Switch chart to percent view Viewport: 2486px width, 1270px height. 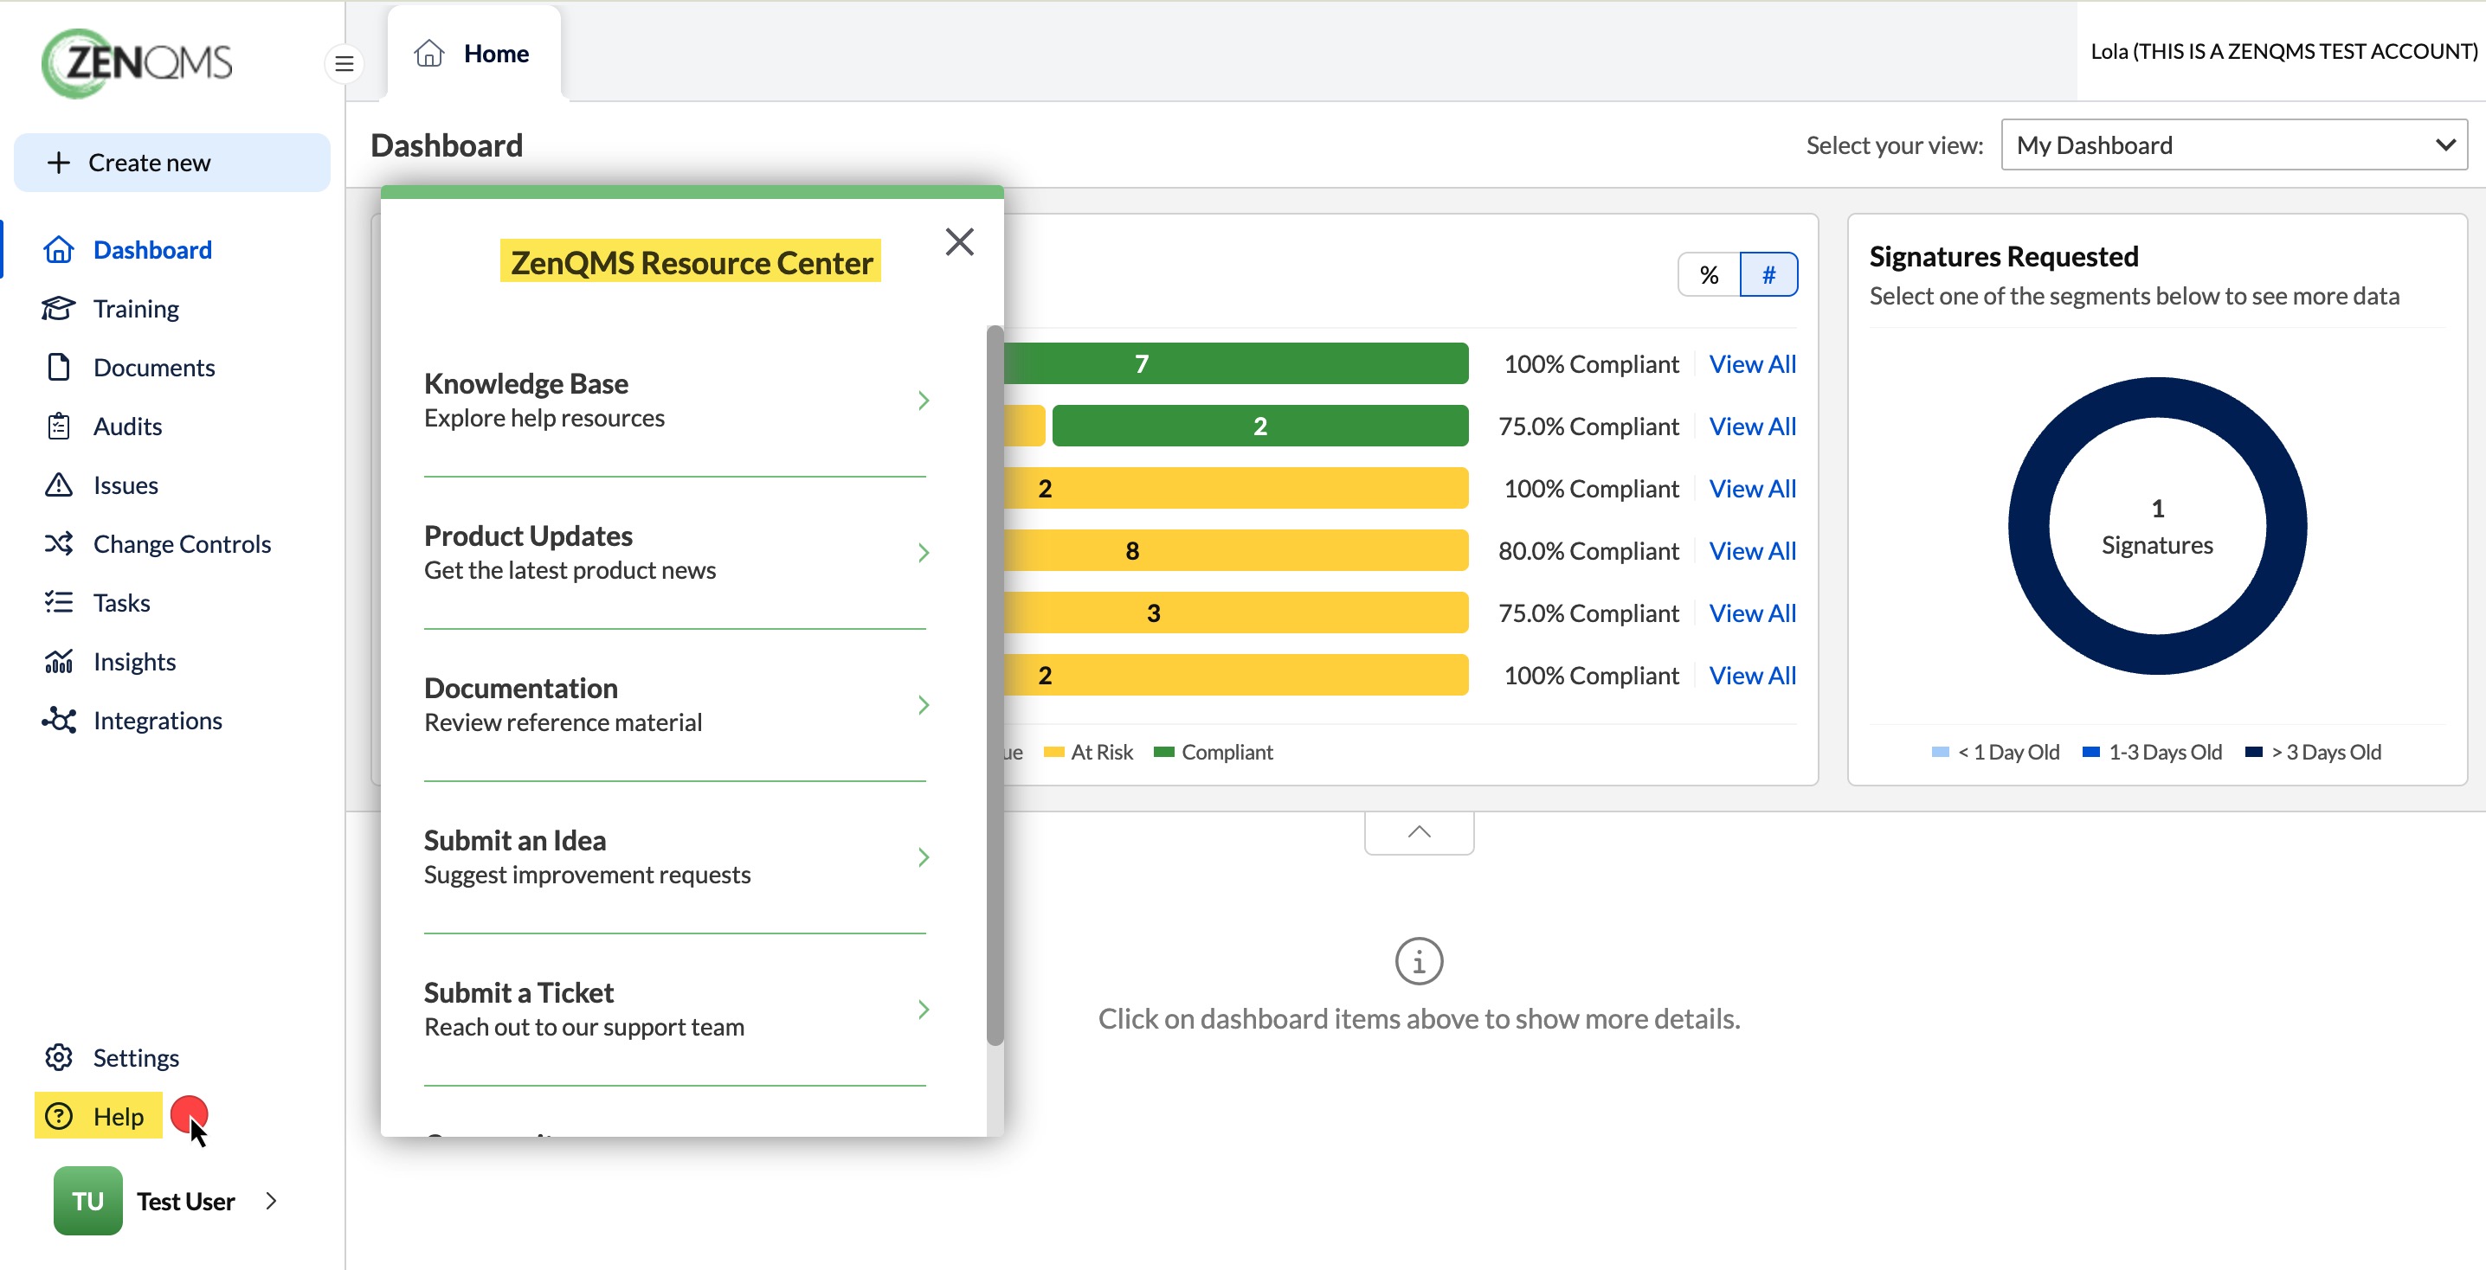1709,275
